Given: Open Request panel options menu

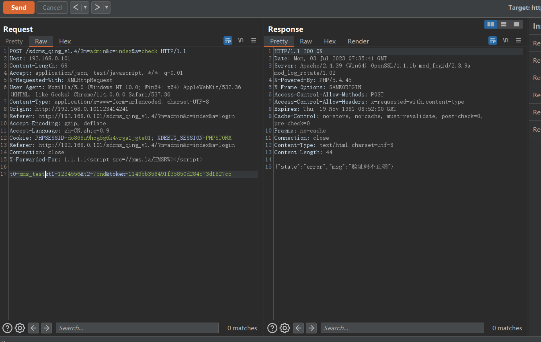Looking at the screenshot, I should [x=253, y=40].
